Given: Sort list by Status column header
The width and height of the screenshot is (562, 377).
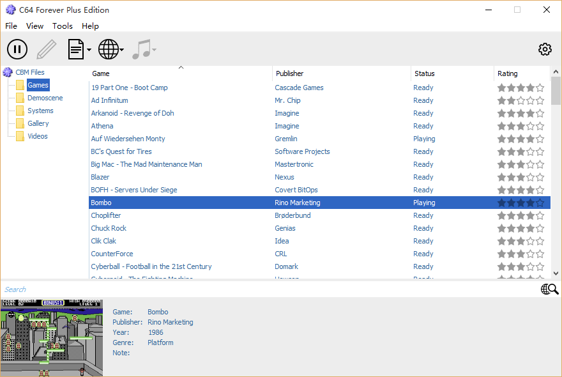Looking at the screenshot, I should tap(452, 73).
